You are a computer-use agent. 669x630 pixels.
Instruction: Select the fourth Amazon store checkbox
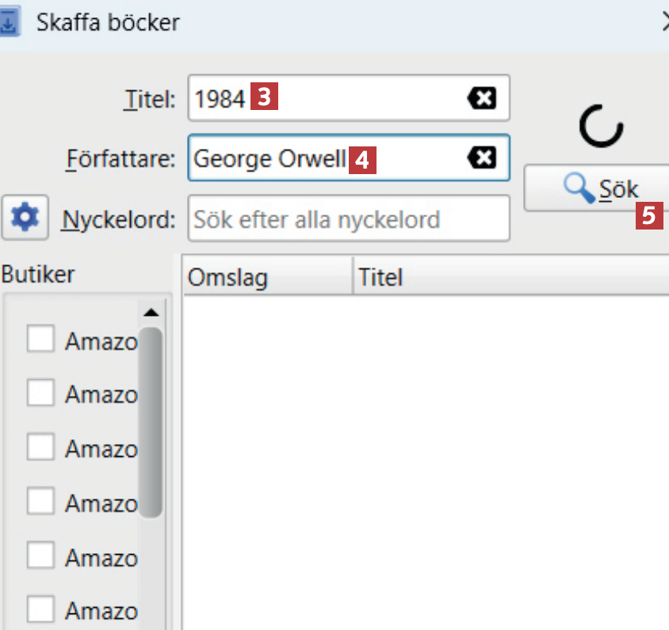click(40, 501)
